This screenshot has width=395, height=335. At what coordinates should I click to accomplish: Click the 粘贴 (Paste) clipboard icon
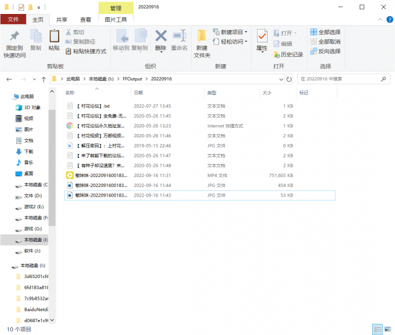[54, 37]
